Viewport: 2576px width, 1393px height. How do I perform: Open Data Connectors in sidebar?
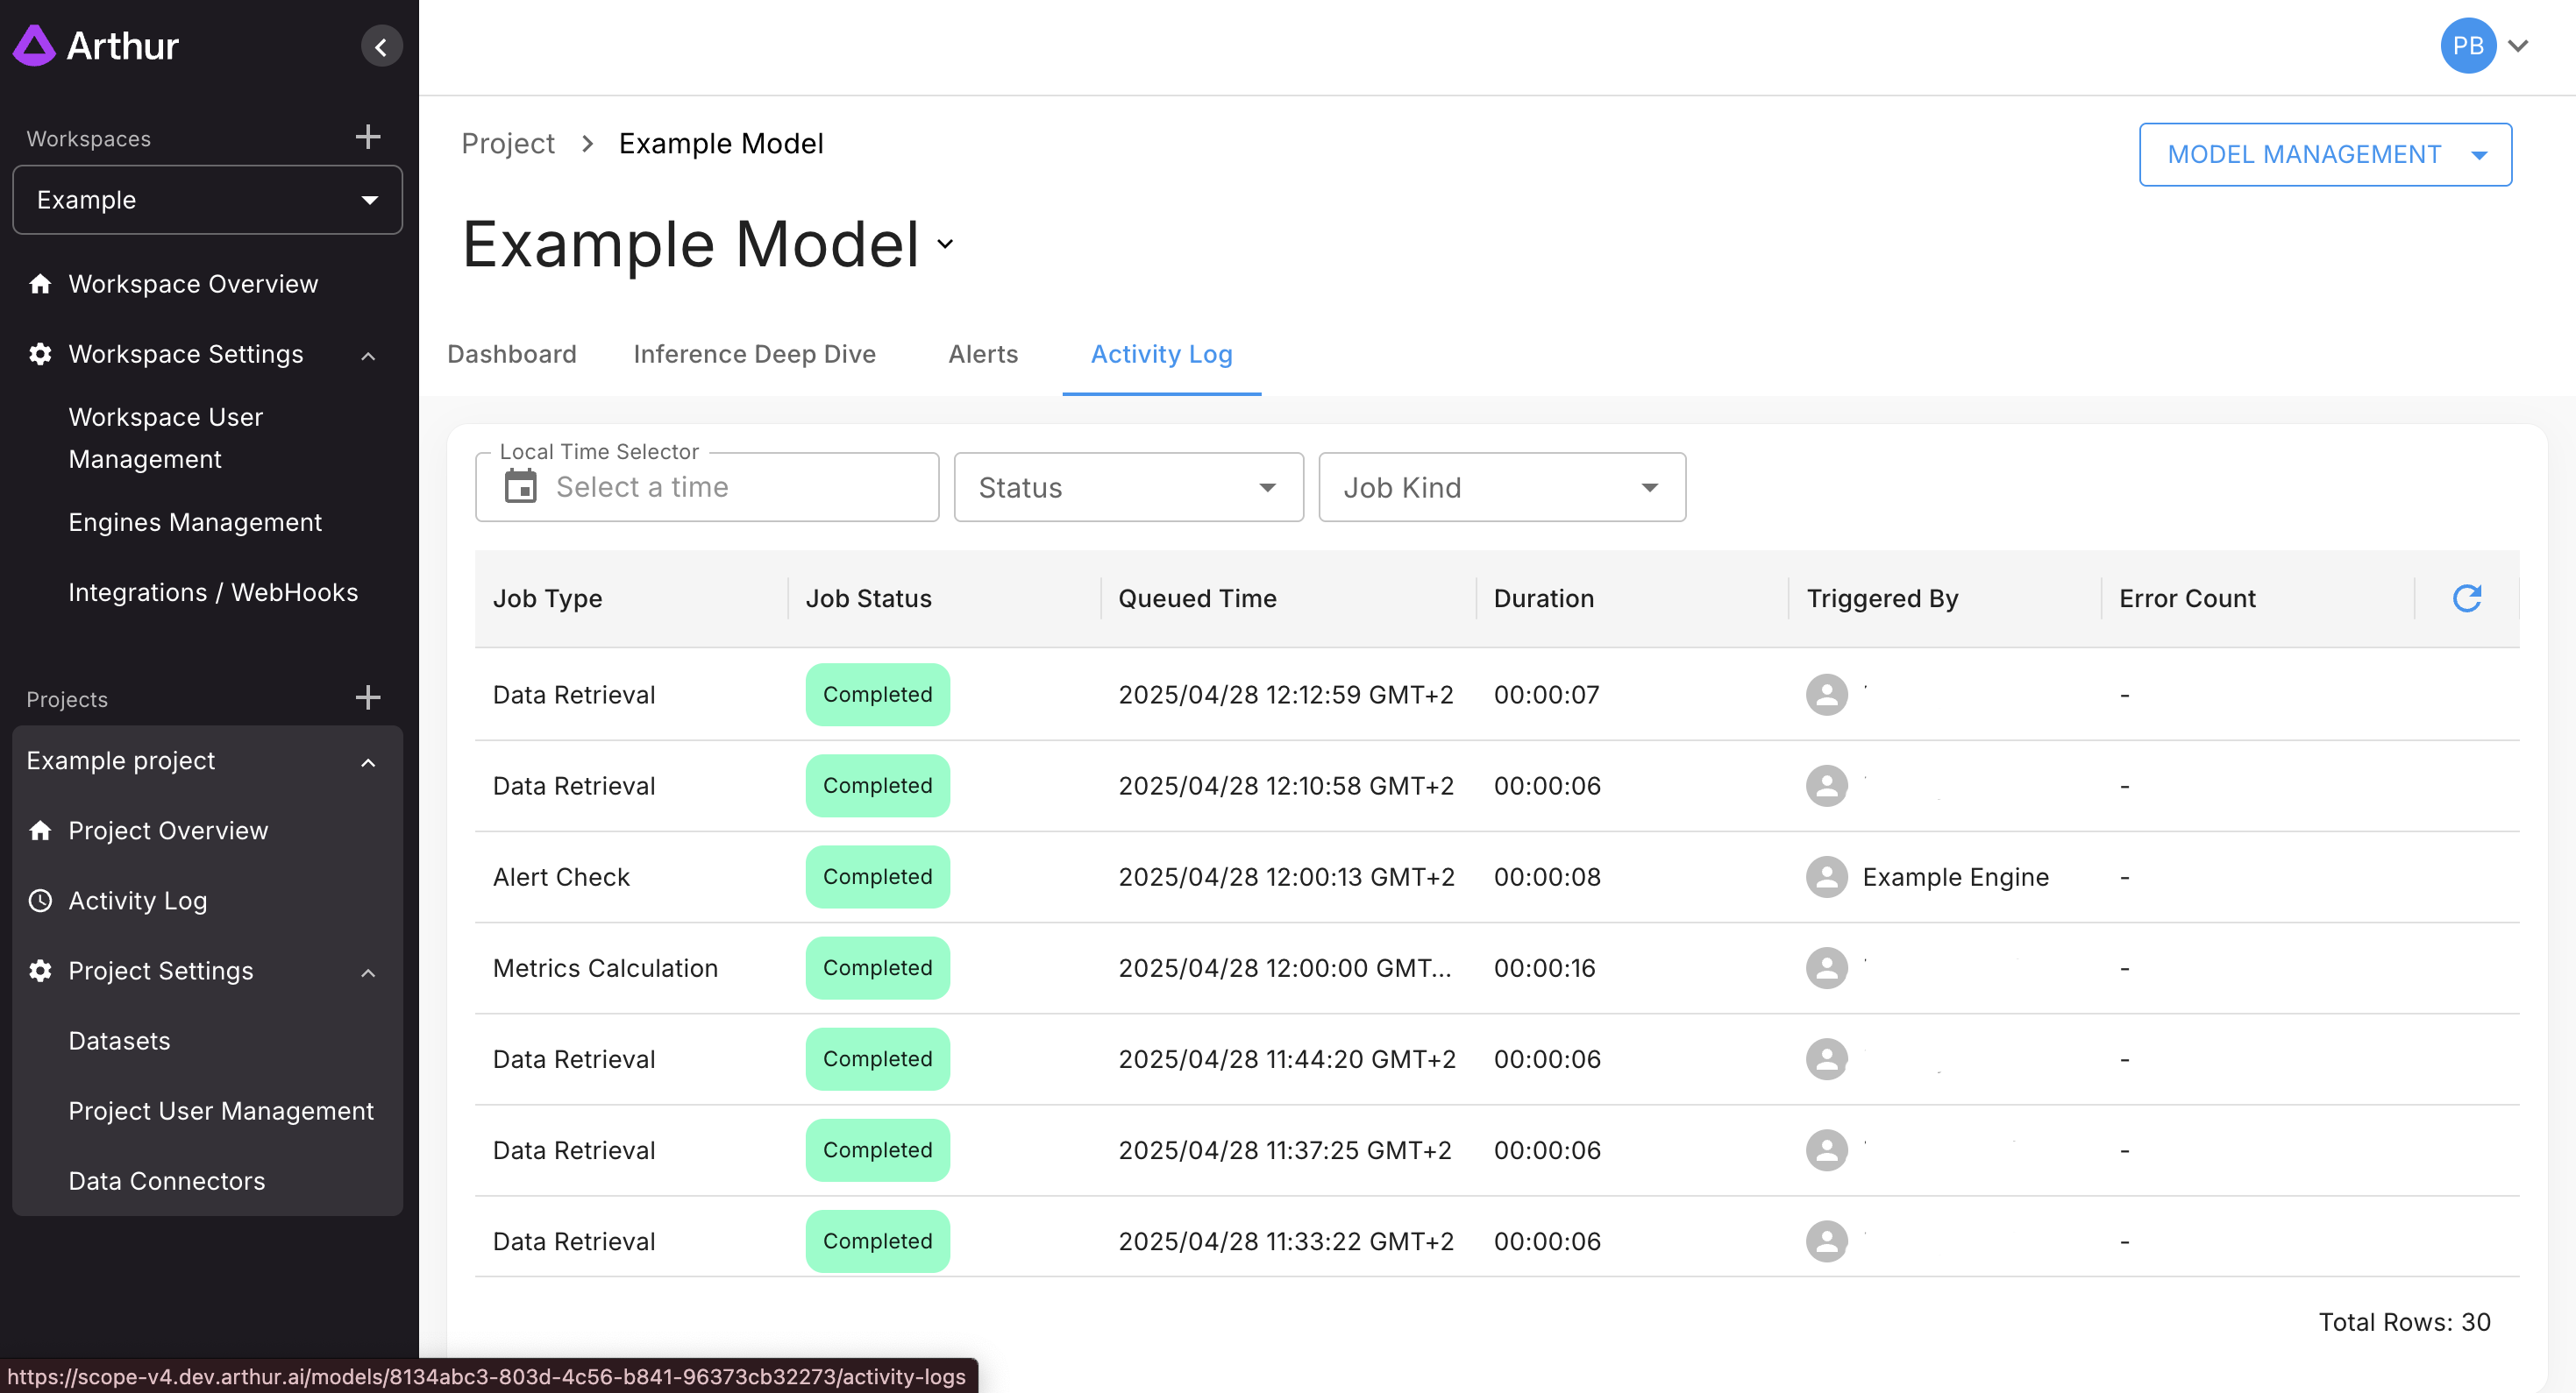[167, 1180]
